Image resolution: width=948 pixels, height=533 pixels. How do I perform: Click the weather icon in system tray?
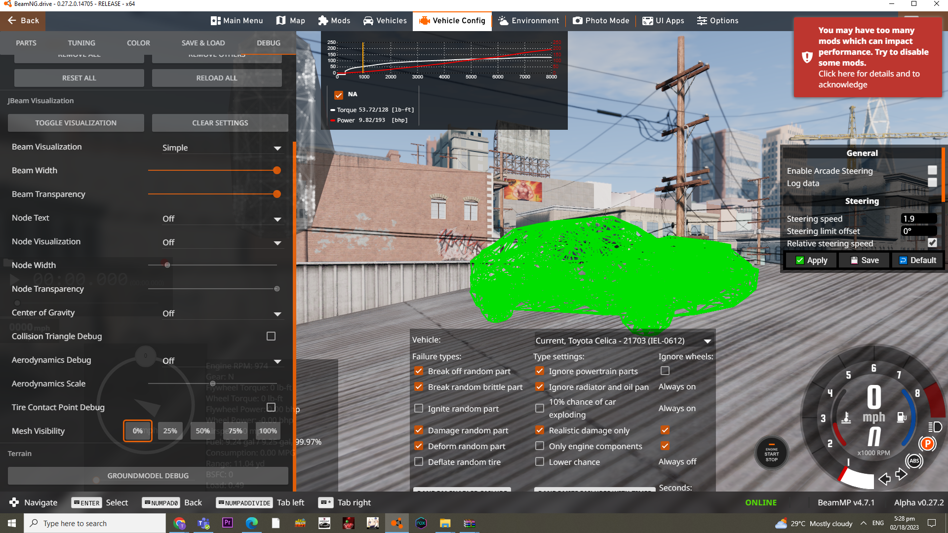pyautogui.click(x=781, y=524)
